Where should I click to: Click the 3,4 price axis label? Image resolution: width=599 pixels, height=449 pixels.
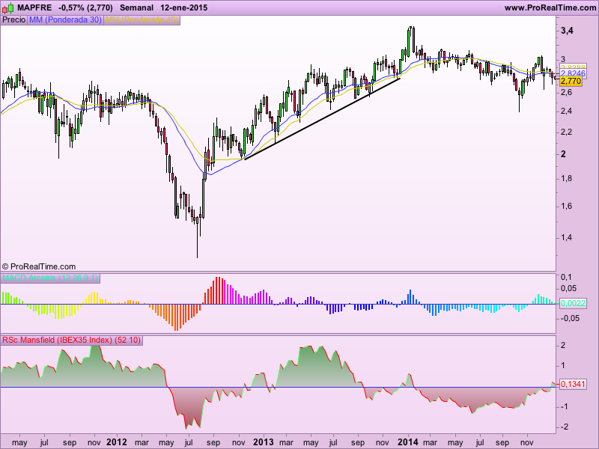(x=567, y=31)
